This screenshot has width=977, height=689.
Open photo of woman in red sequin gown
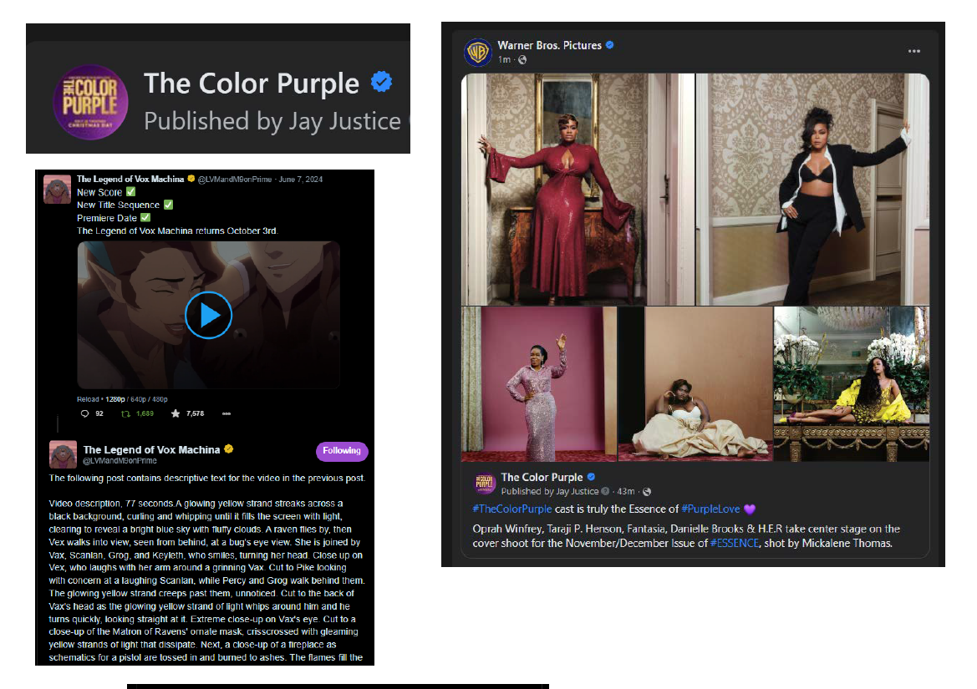[578, 190]
